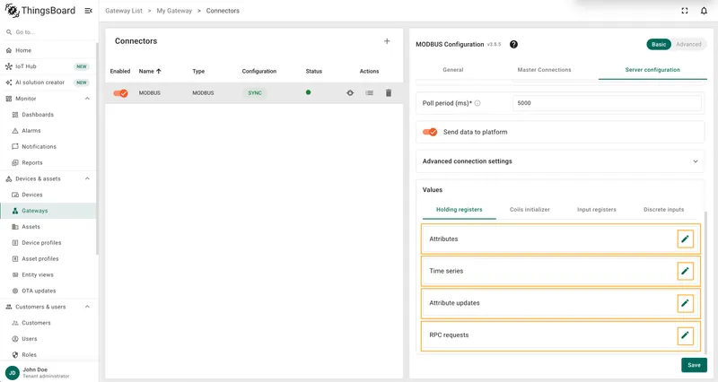The image size is (718, 382).
Task: Go to My Gateway breadcrumb
Action: 174,11
